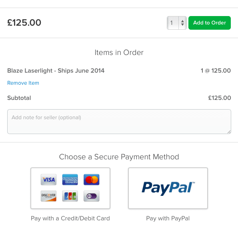This screenshot has width=238, height=236.
Task: Select the American Express card icon
Action: 70,179
